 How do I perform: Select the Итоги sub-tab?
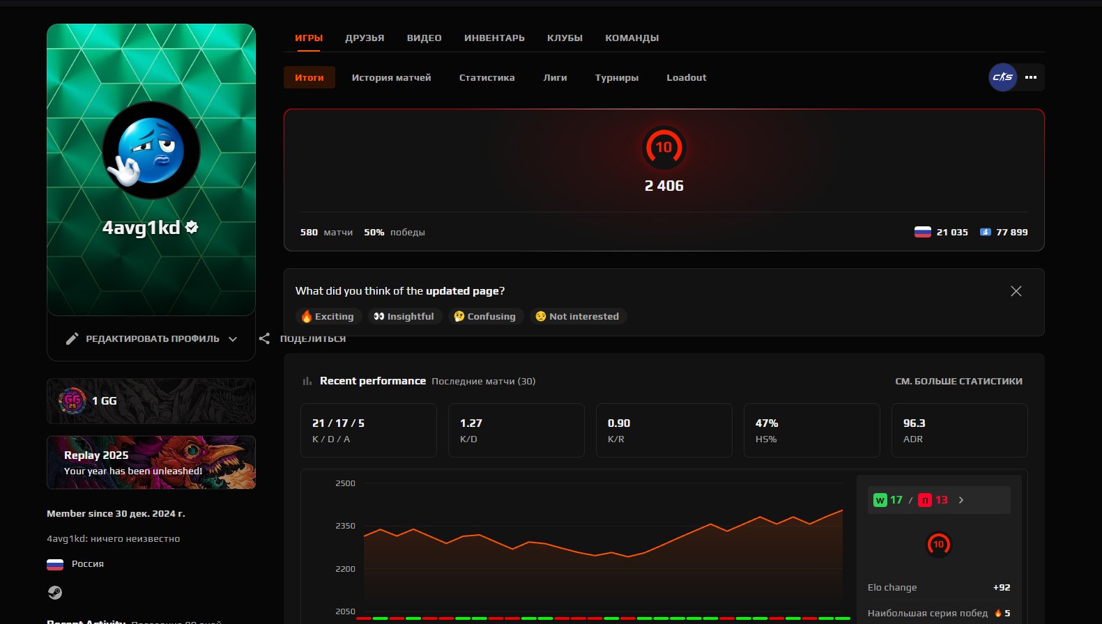(x=309, y=77)
